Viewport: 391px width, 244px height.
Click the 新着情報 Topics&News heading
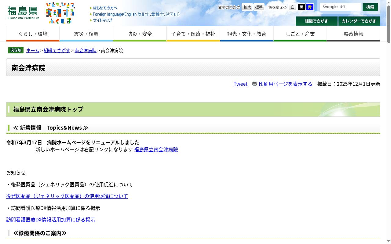click(x=51, y=128)
